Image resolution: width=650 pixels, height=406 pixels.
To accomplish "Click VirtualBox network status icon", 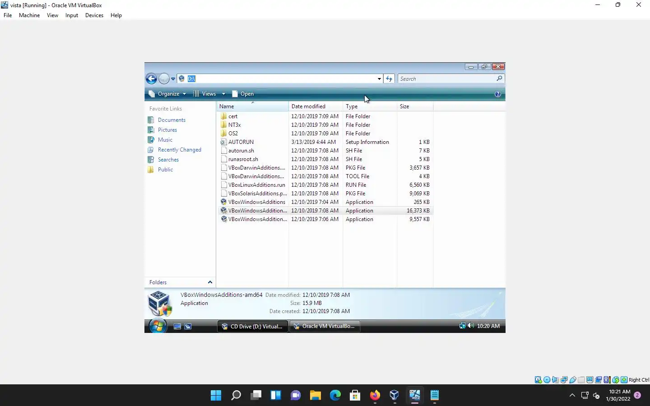I will pyautogui.click(x=564, y=380).
